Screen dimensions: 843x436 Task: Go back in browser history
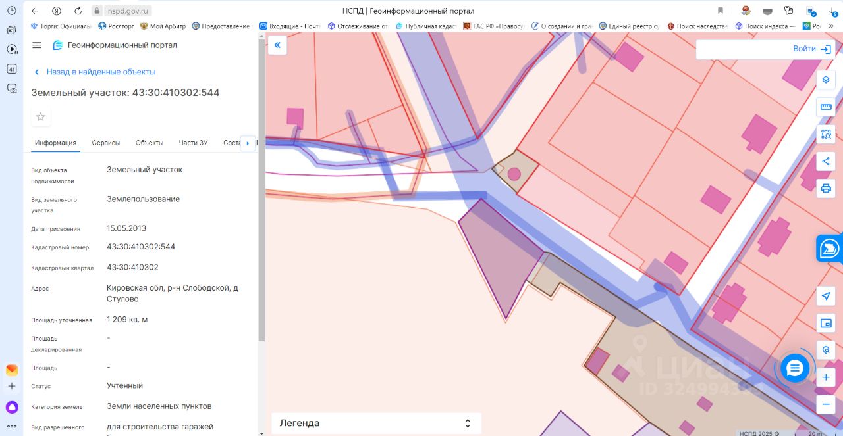(35, 11)
